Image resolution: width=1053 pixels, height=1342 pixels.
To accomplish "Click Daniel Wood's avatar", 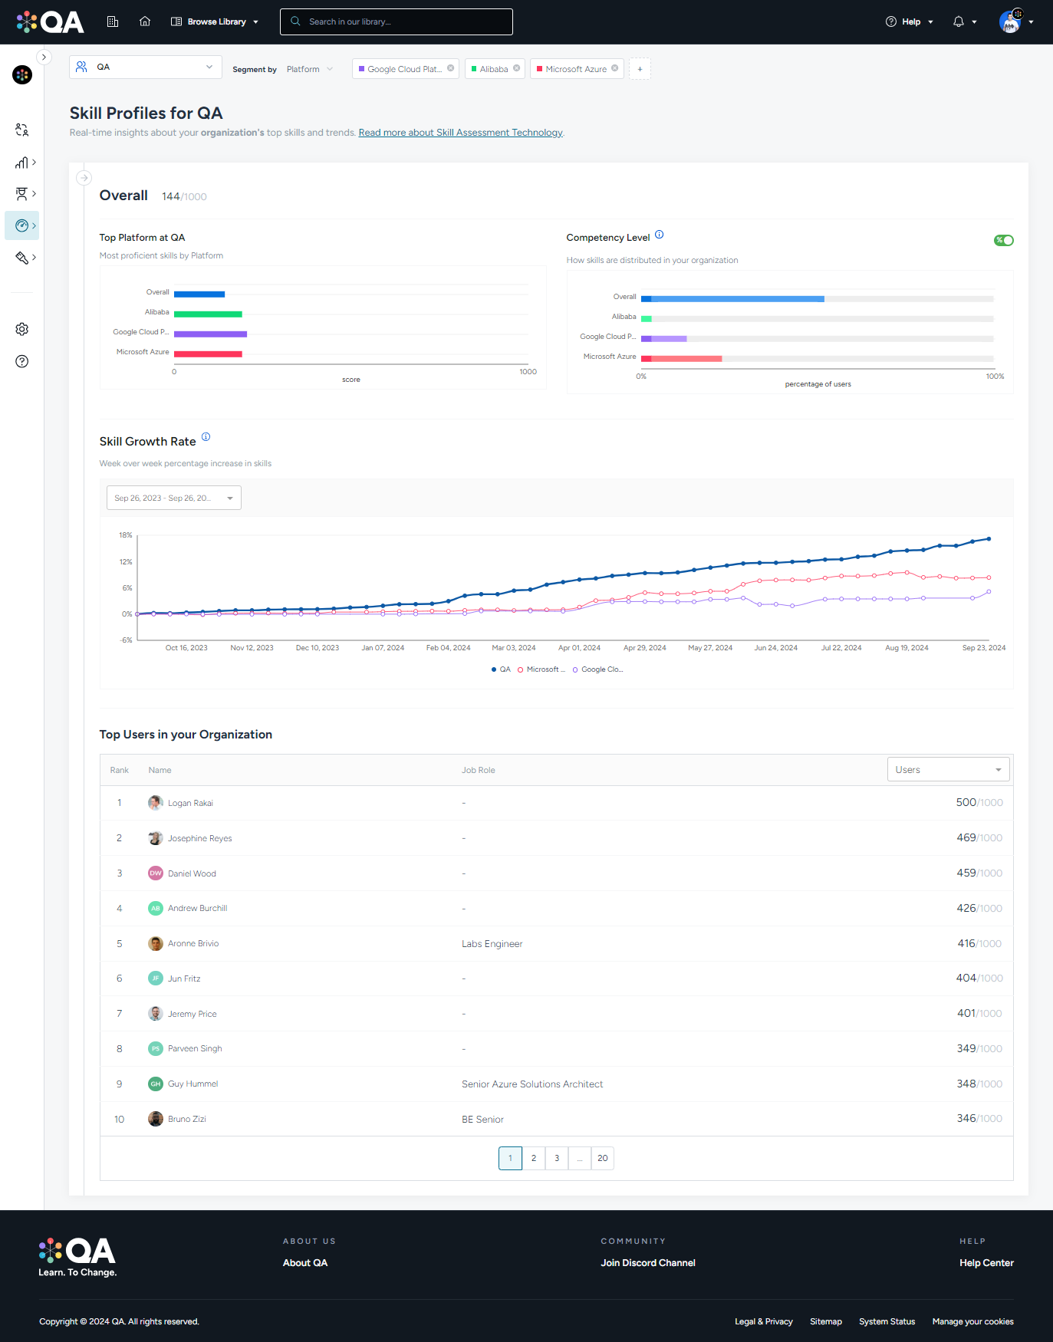I will pos(156,873).
